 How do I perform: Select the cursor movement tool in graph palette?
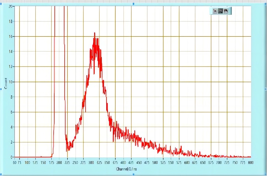point(215,11)
